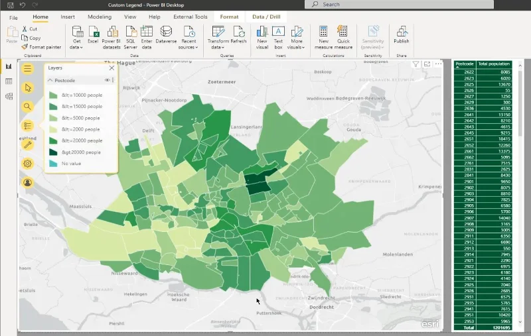Screen dimensions: 531x336
Task: Open the map hamburger menu tool
Action: click(x=27, y=69)
